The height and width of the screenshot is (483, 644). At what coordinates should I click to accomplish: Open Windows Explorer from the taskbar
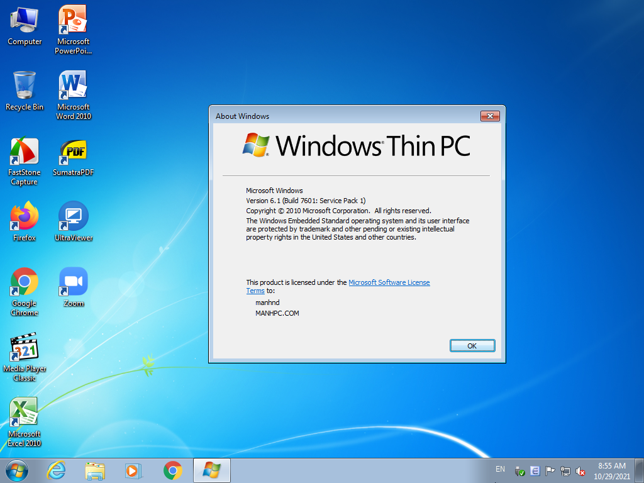(x=96, y=470)
